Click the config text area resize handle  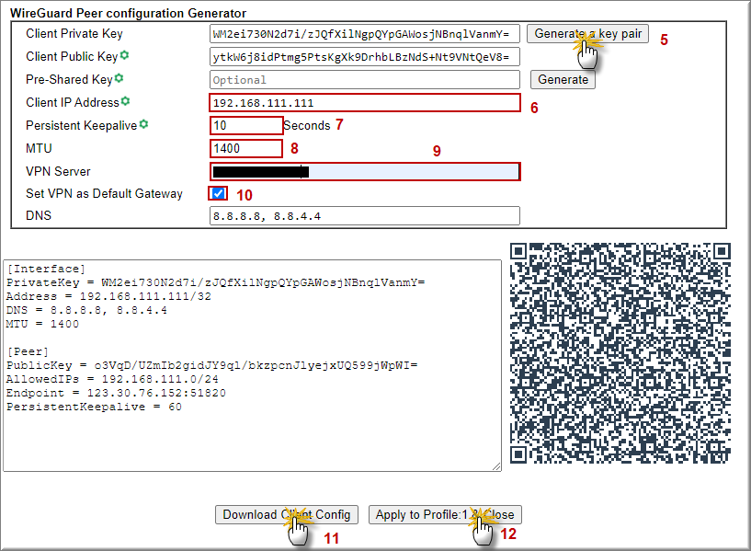(497, 466)
